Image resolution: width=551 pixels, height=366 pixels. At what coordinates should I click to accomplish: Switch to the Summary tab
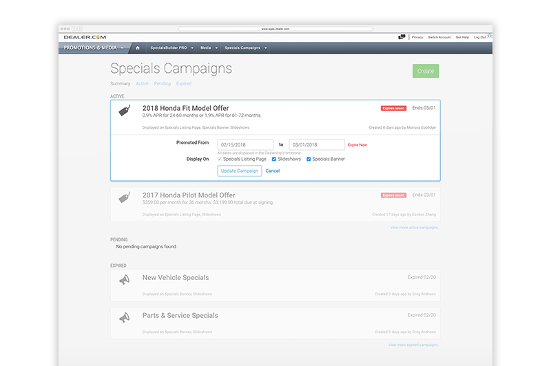point(120,83)
